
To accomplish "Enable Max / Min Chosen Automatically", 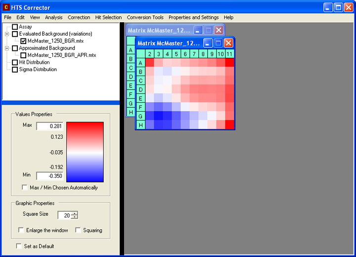I will (x=25, y=187).
